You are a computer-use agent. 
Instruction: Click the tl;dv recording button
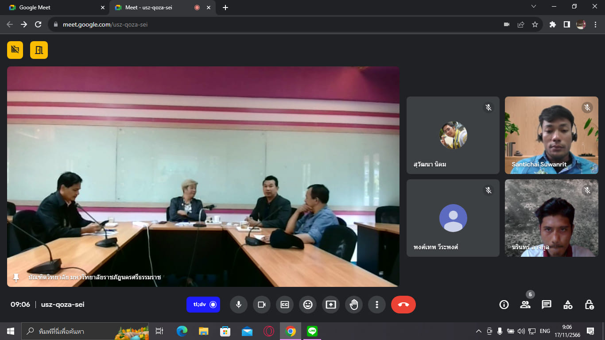click(x=203, y=305)
